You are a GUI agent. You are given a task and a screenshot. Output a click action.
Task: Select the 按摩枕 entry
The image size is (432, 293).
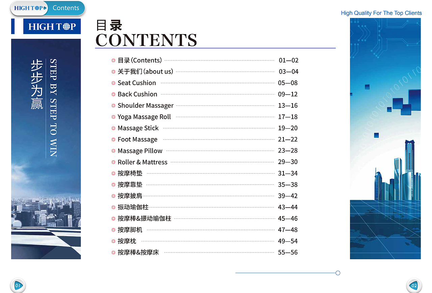click(x=127, y=241)
